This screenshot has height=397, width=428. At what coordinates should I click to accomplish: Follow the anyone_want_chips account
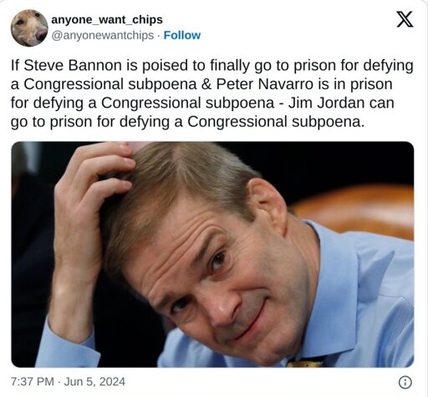(x=182, y=35)
